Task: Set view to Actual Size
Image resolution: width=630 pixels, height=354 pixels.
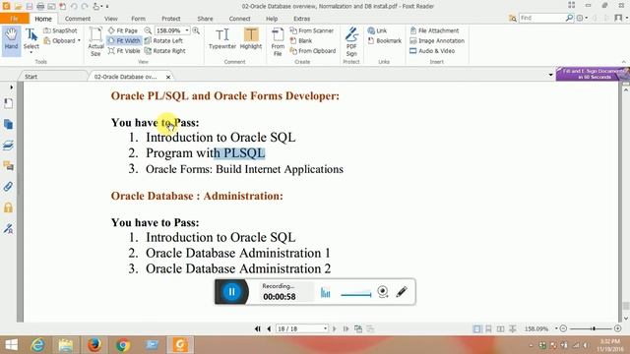Action: click(95, 41)
